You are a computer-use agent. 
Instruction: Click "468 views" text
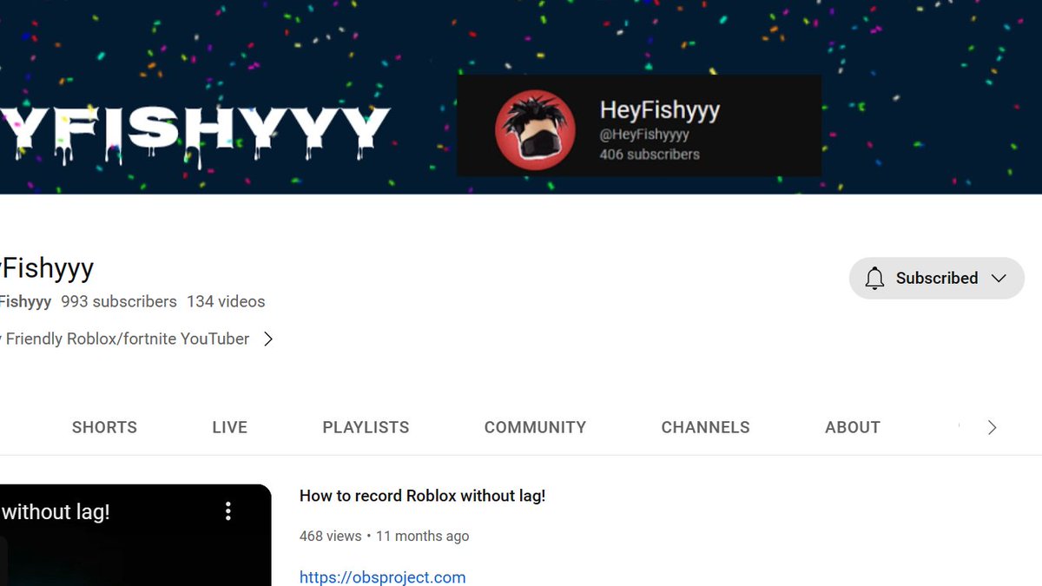[x=330, y=536]
